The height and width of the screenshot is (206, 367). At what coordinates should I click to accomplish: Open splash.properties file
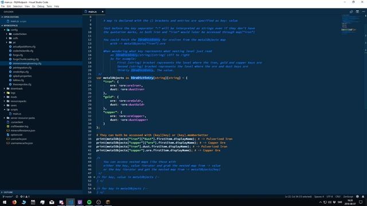click(x=22, y=76)
